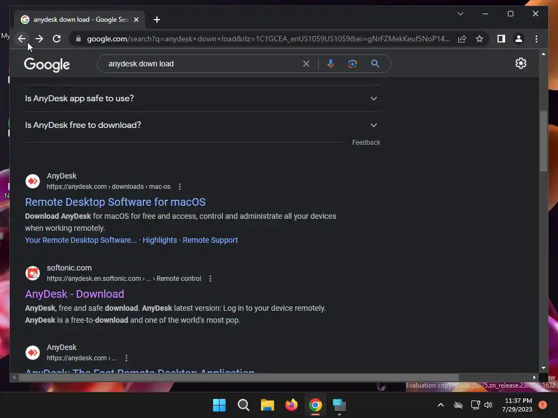Search by voice microphone icon

coord(331,64)
